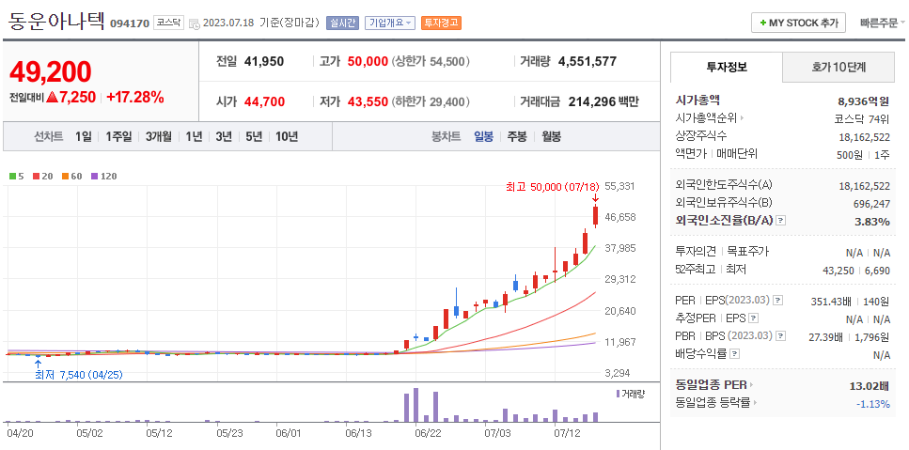Image resolution: width=909 pixels, height=450 pixels.
Task: Click the 최고 50,000 (07/18) chart marker
Action: 553,188
